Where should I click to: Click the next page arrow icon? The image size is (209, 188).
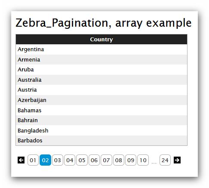[177, 160]
